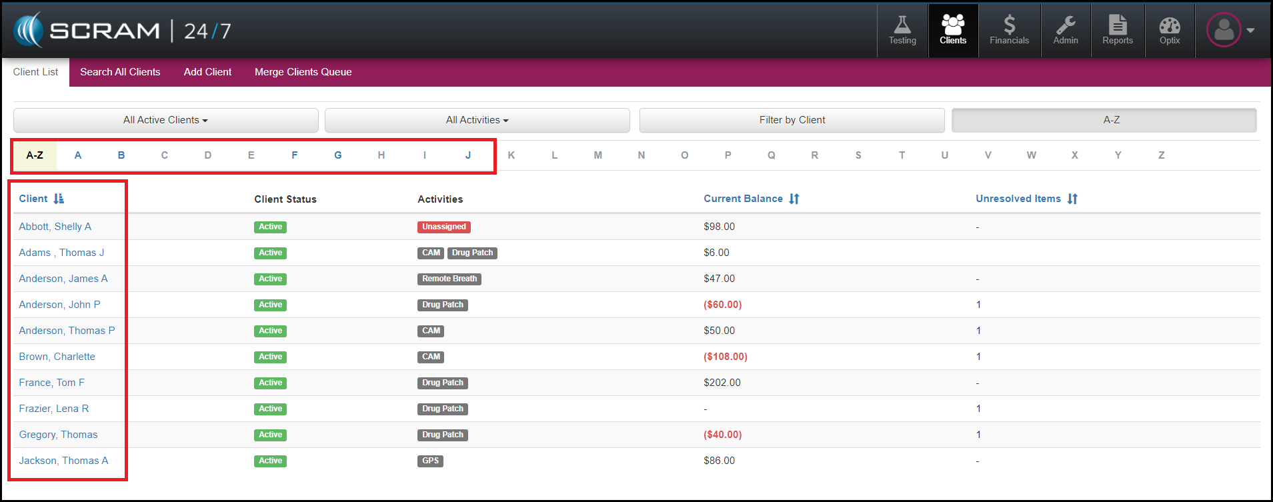Open the user account dropdown arrow
This screenshot has height=502, width=1273.
pos(1250,31)
